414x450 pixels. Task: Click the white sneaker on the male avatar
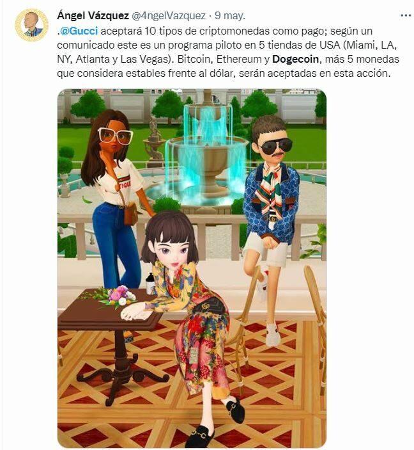[272, 333]
